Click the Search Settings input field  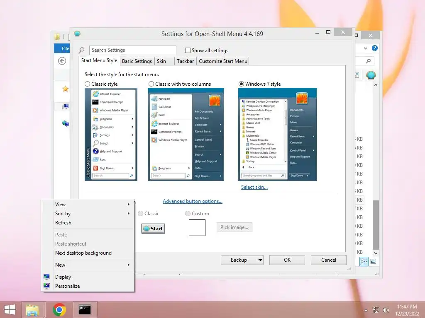click(132, 50)
